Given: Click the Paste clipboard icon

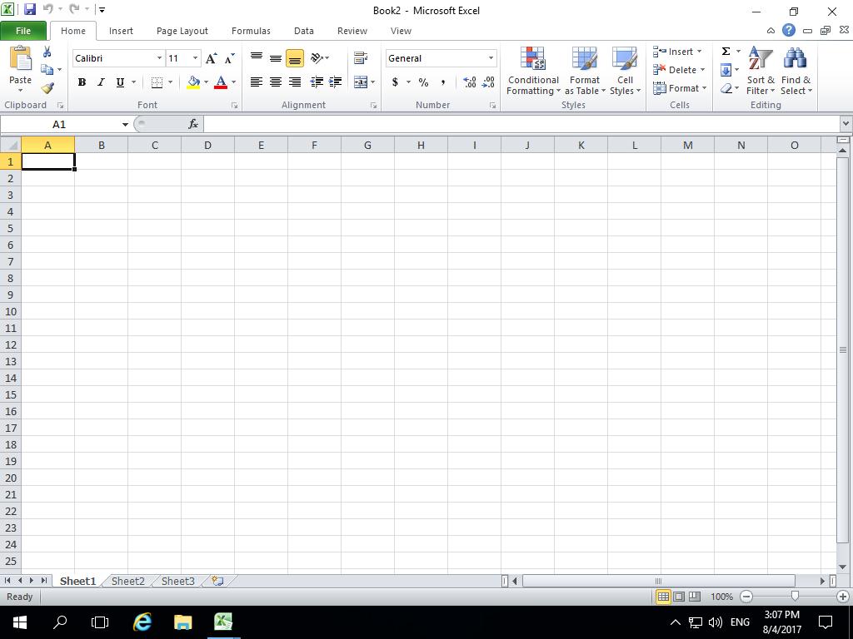Looking at the screenshot, I should pos(21,58).
